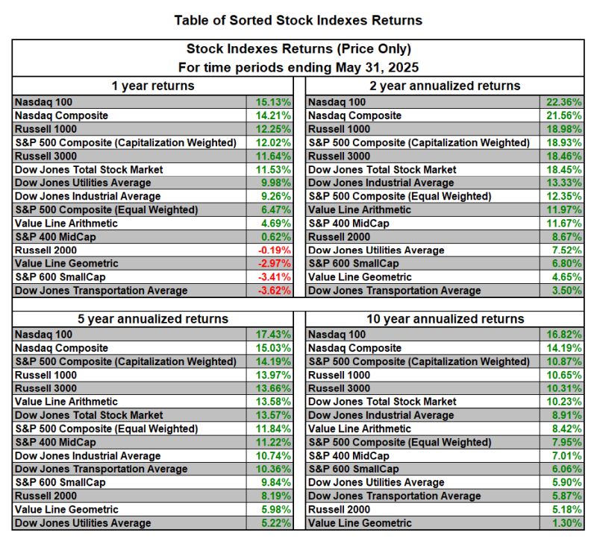Click the "Table of Sorted Stock Indexes Returns" title

tap(298, 20)
